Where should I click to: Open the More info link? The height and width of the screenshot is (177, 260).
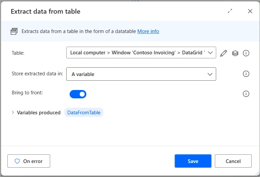coord(148,31)
